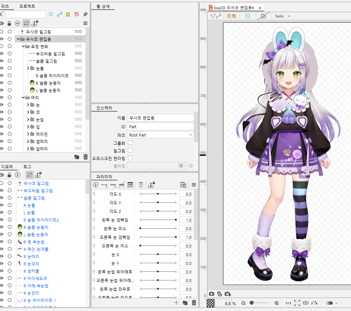Screen dimensions: 351x311
Task: Toggle the 밑그림 checkbox in inspector
Action: click(x=130, y=151)
